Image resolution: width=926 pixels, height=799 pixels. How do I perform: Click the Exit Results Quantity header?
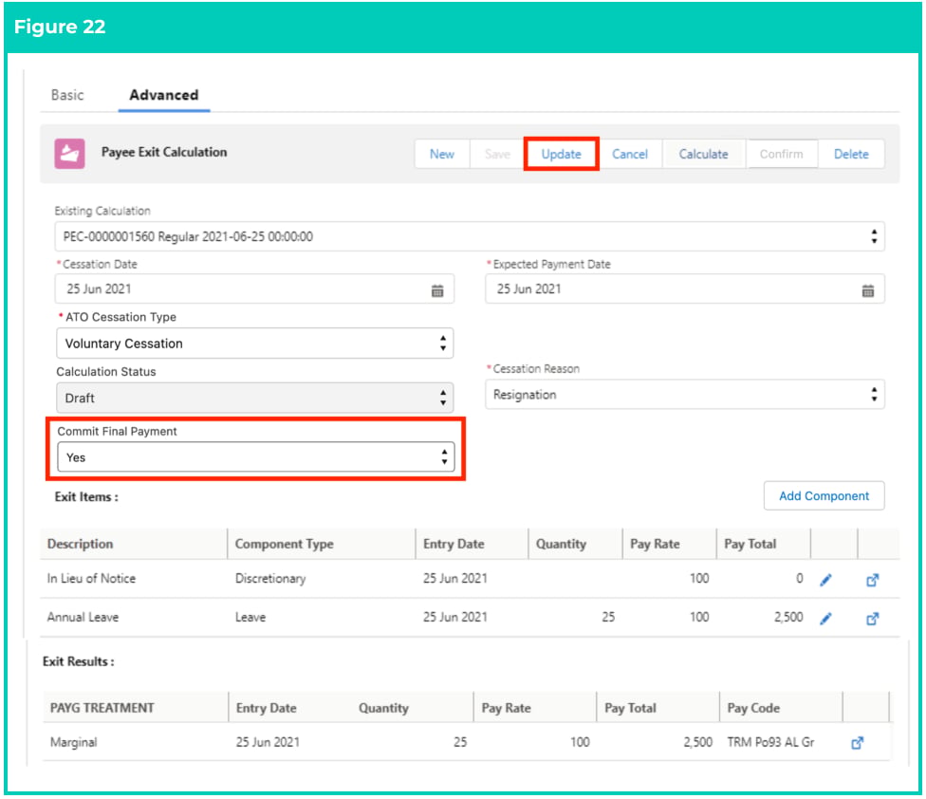(384, 708)
